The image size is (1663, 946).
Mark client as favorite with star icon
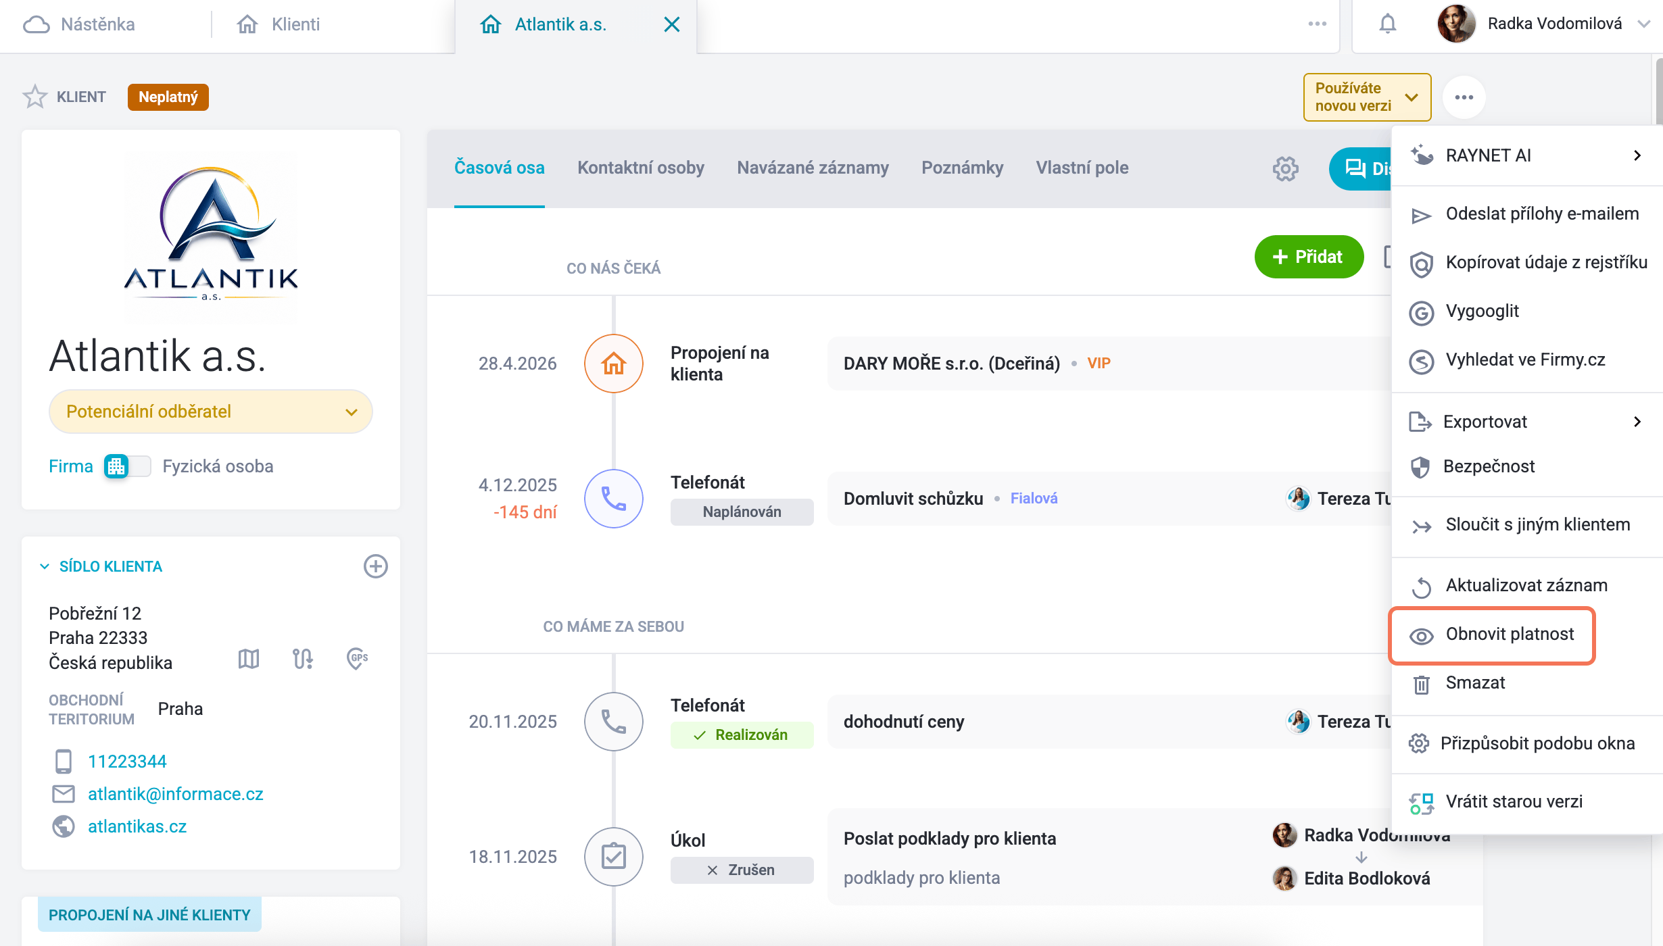[x=34, y=97]
